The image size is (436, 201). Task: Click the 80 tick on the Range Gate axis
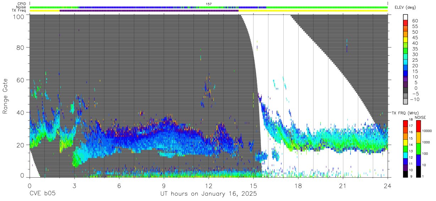(21, 47)
